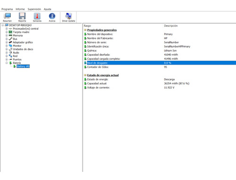Viewport: 236px width, 180px height.
Task: Open the Ayuda menu
Action: 47,9
